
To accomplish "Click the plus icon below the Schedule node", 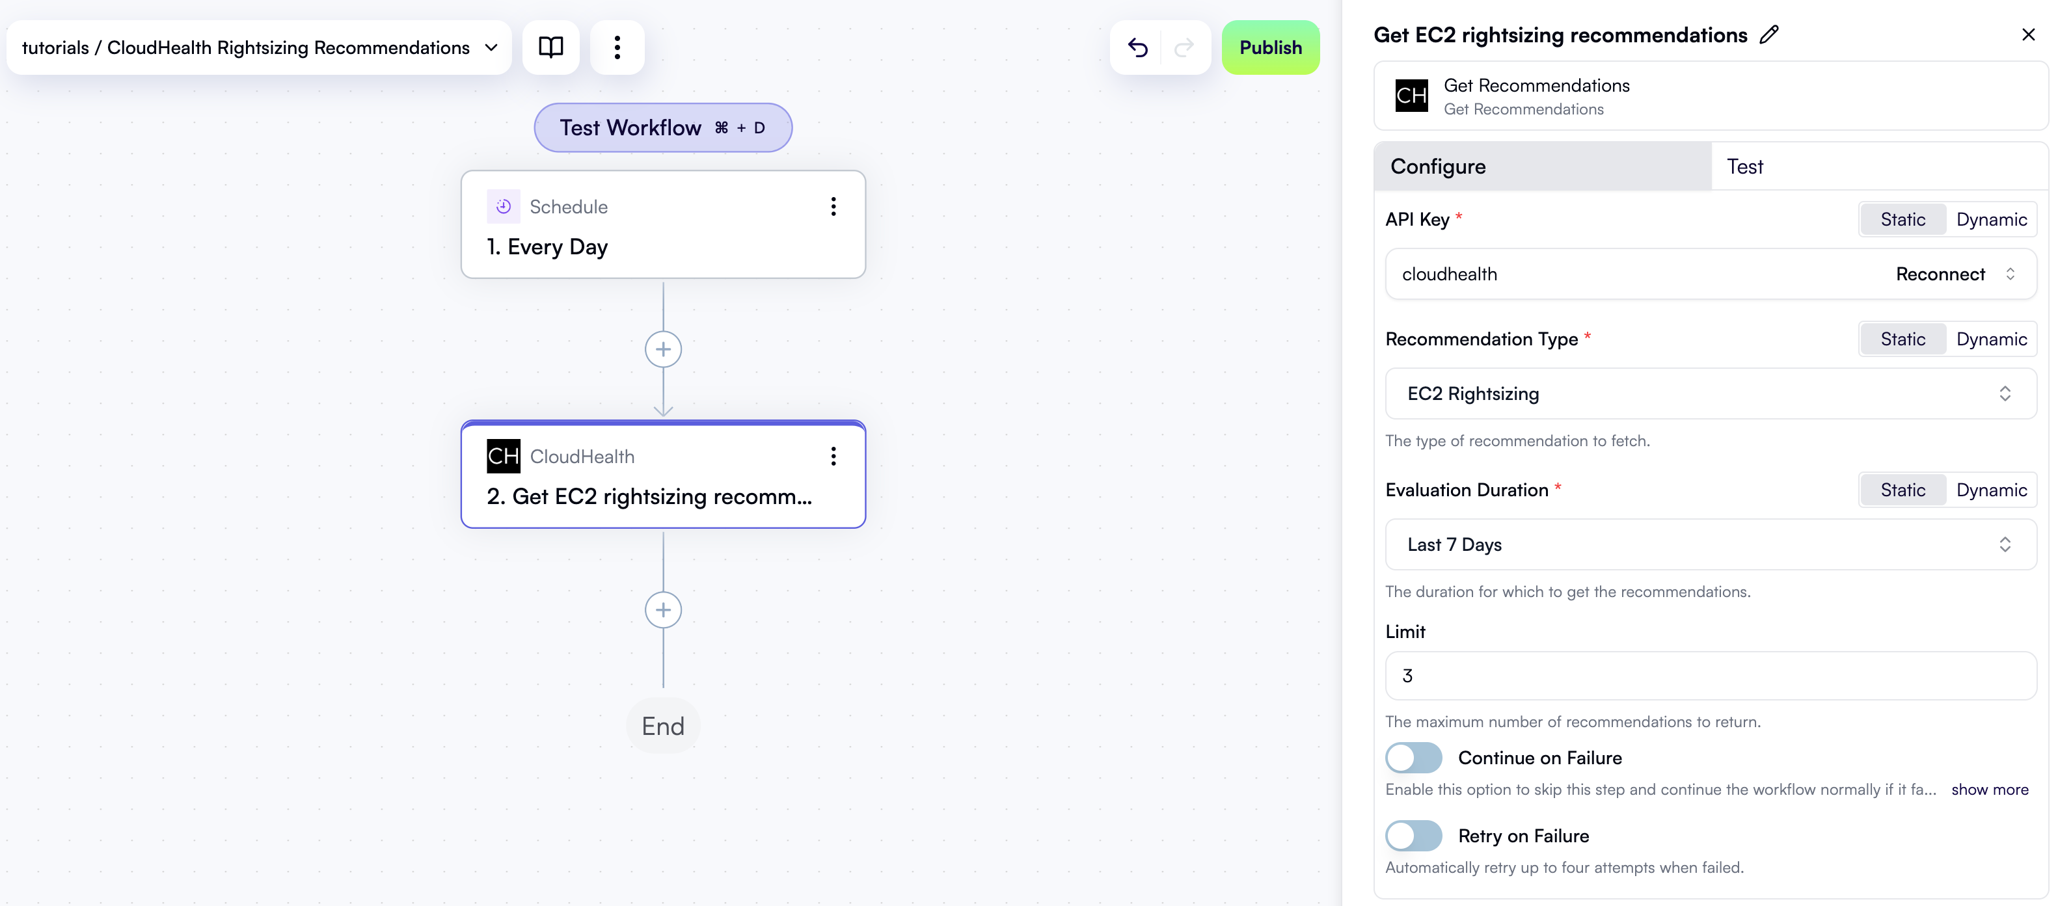I will click(663, 349).
